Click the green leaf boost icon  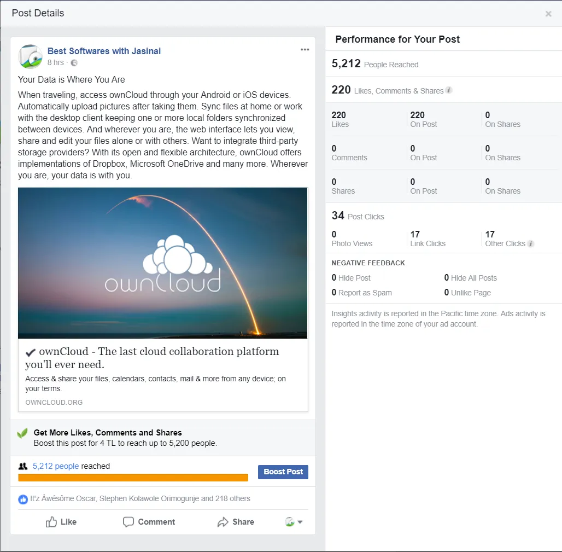click(x=22, y=433)
